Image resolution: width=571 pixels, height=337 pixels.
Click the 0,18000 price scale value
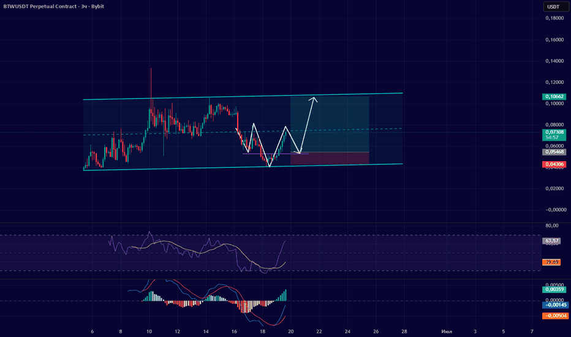coord(556,18)
